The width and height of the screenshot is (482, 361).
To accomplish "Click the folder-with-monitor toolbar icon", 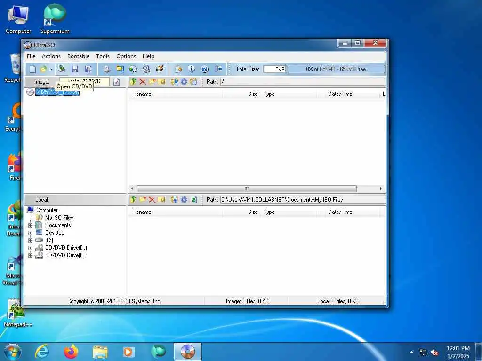I will (120, 69).
